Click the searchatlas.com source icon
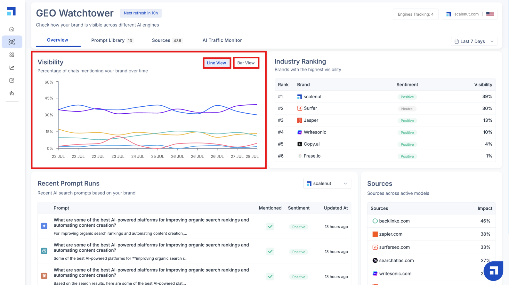 click(375, 260)
